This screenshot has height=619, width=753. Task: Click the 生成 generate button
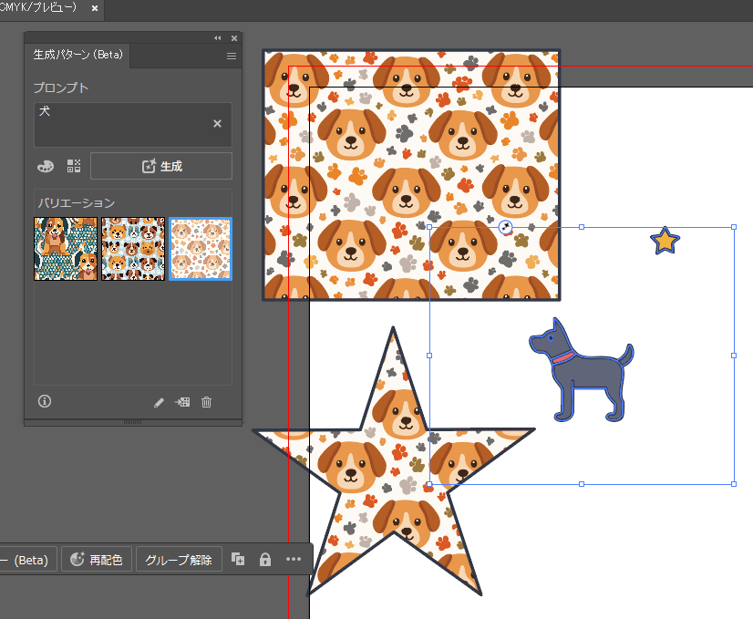coord(161,166)
